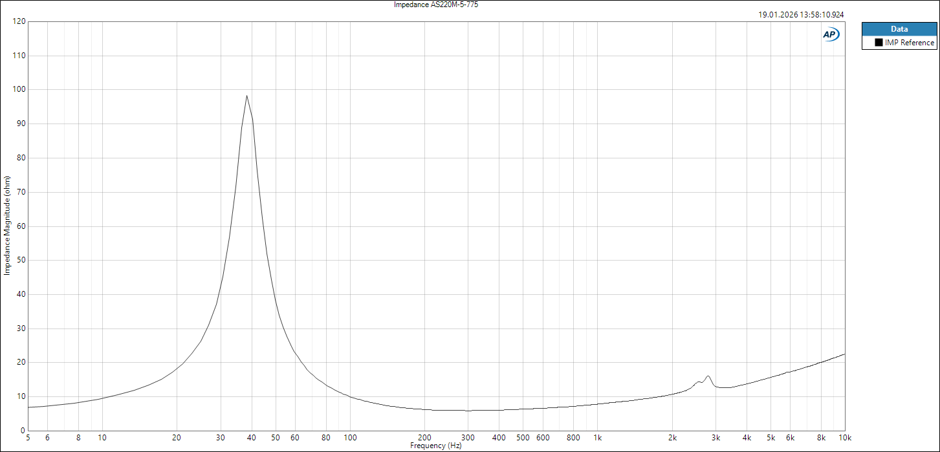Click the 1k frequency axis tick label
Screen dimensions: 940x452
click(598, 438)
